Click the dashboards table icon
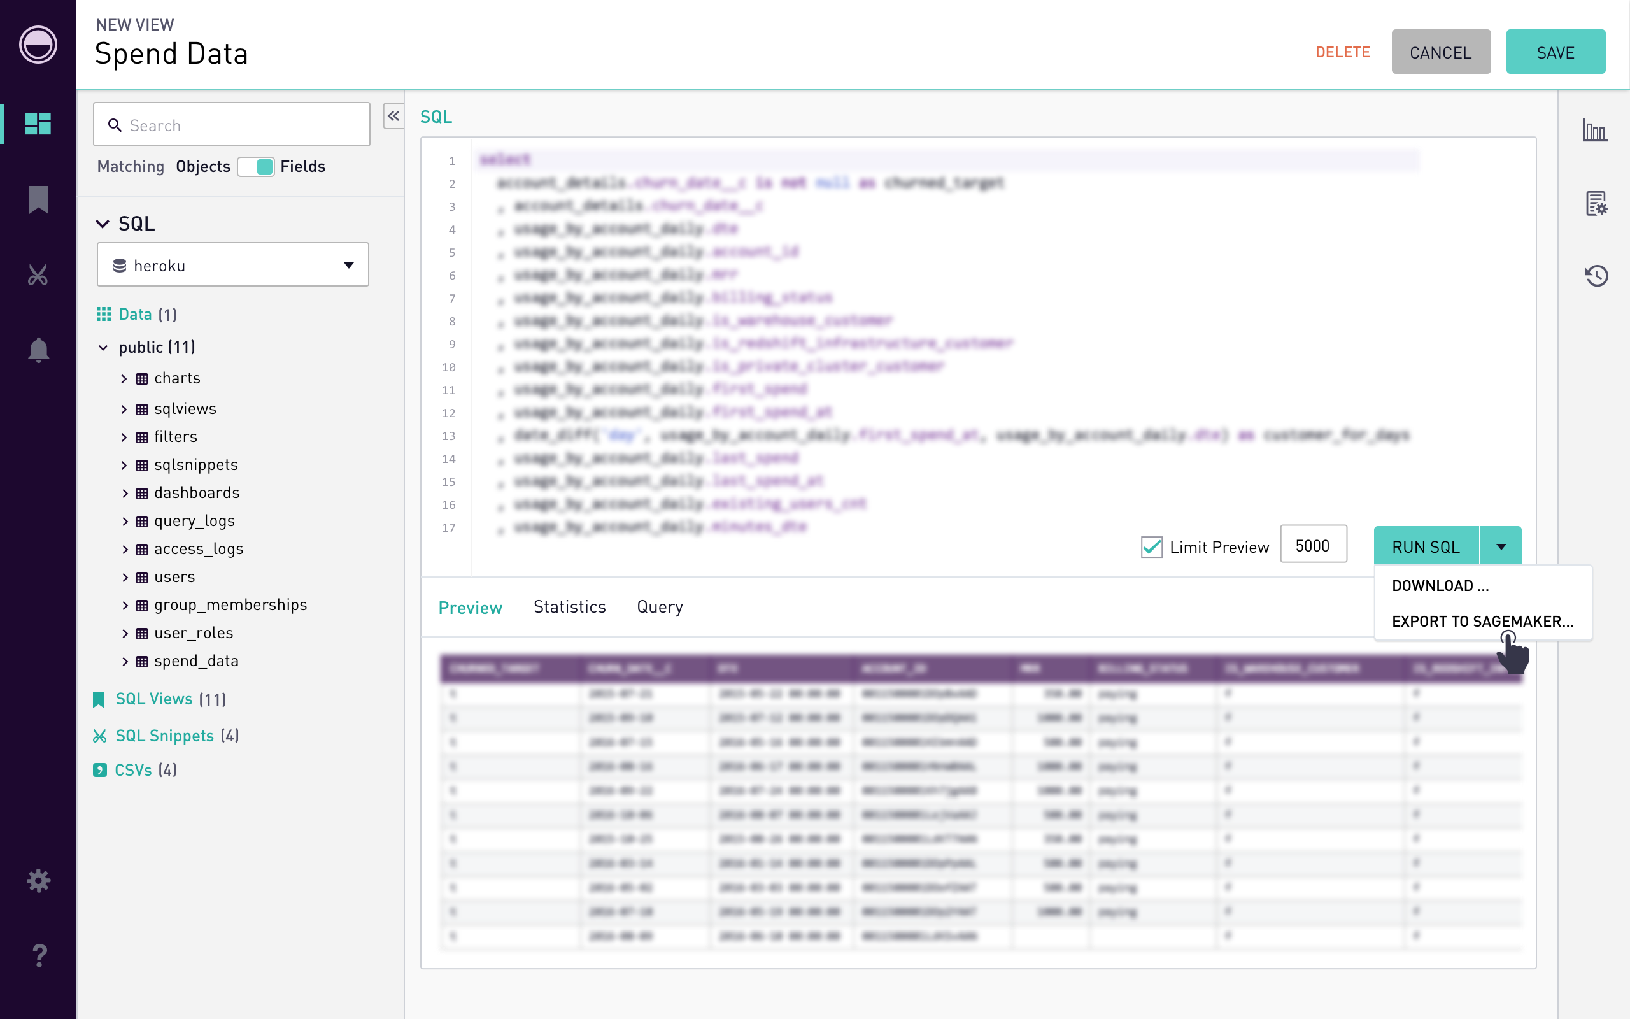Screen dimensions: 1630x1019 tap(142, 494)
